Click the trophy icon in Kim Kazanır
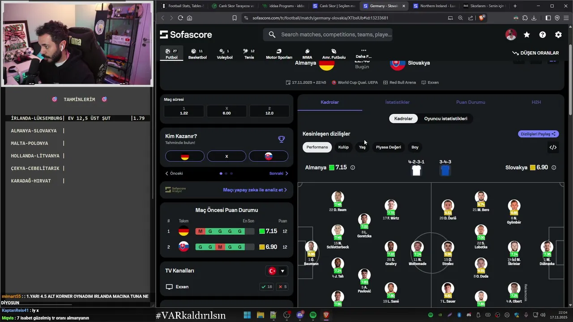This screenshot has height=322, width=573. (281, 139)
